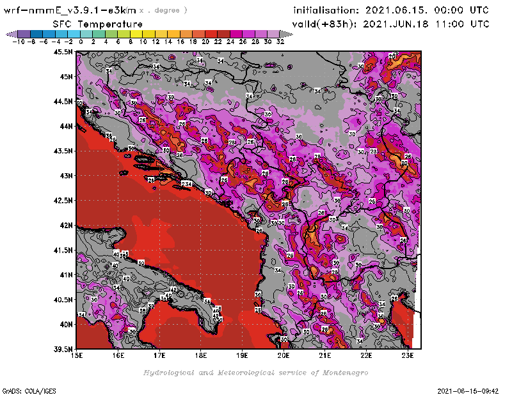Screen dimensions: 512x395
Task: Click the latitude label '45.5N'
Action: [x=63, y=52]
